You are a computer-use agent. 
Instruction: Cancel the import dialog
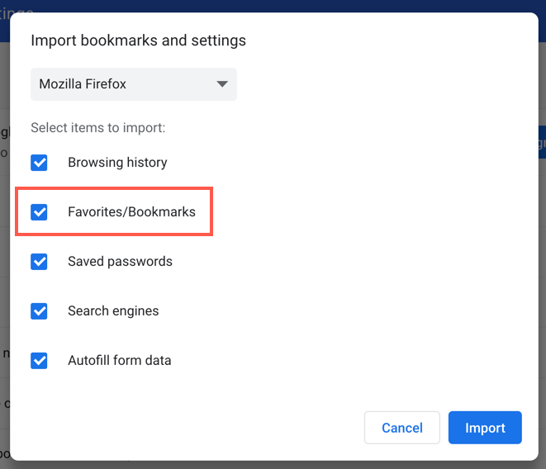401,428
